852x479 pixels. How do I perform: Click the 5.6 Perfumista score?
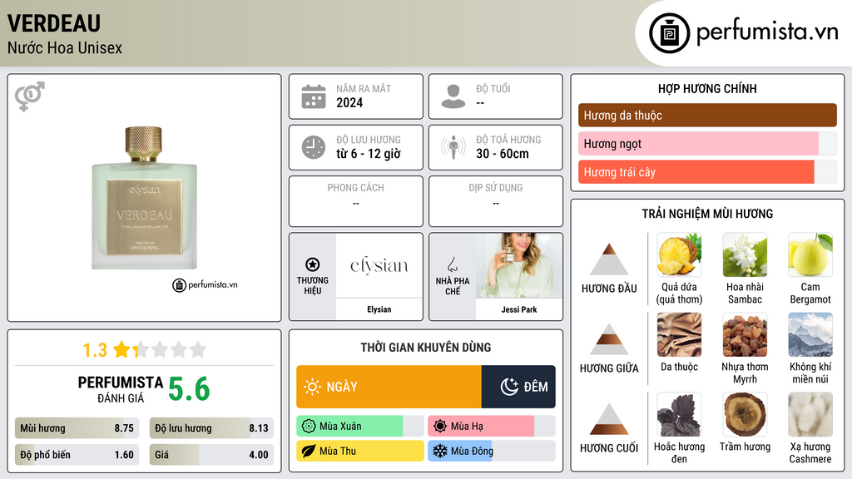point(189,389)
